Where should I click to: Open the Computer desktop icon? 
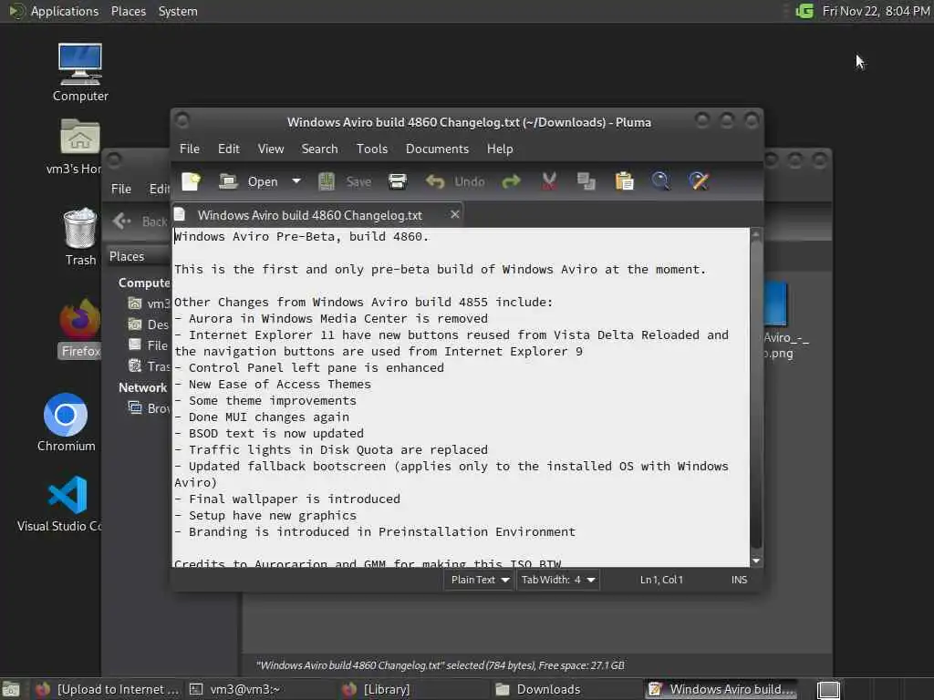point(80,73)
